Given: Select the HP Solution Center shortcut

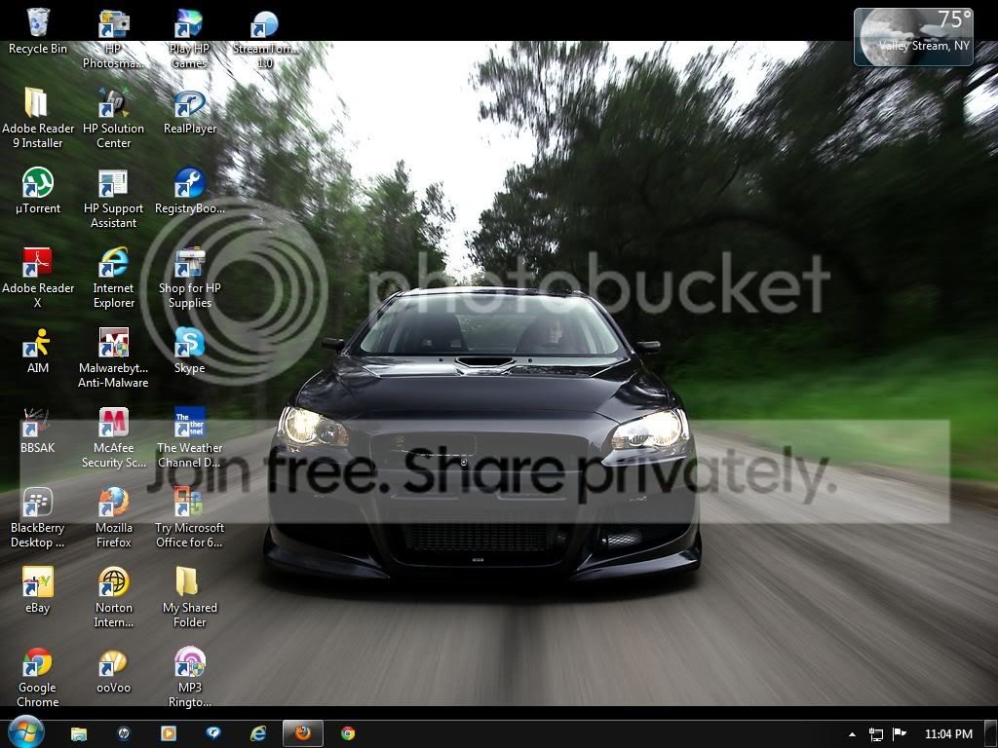Looking at the screenshot, I should pyautogui.click(x=113, y=118).
